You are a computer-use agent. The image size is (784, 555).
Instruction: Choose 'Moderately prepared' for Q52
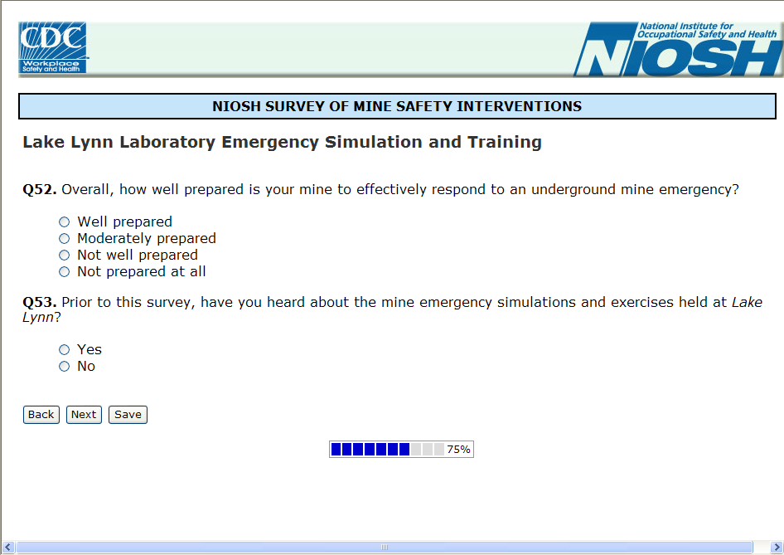[65, 239]
